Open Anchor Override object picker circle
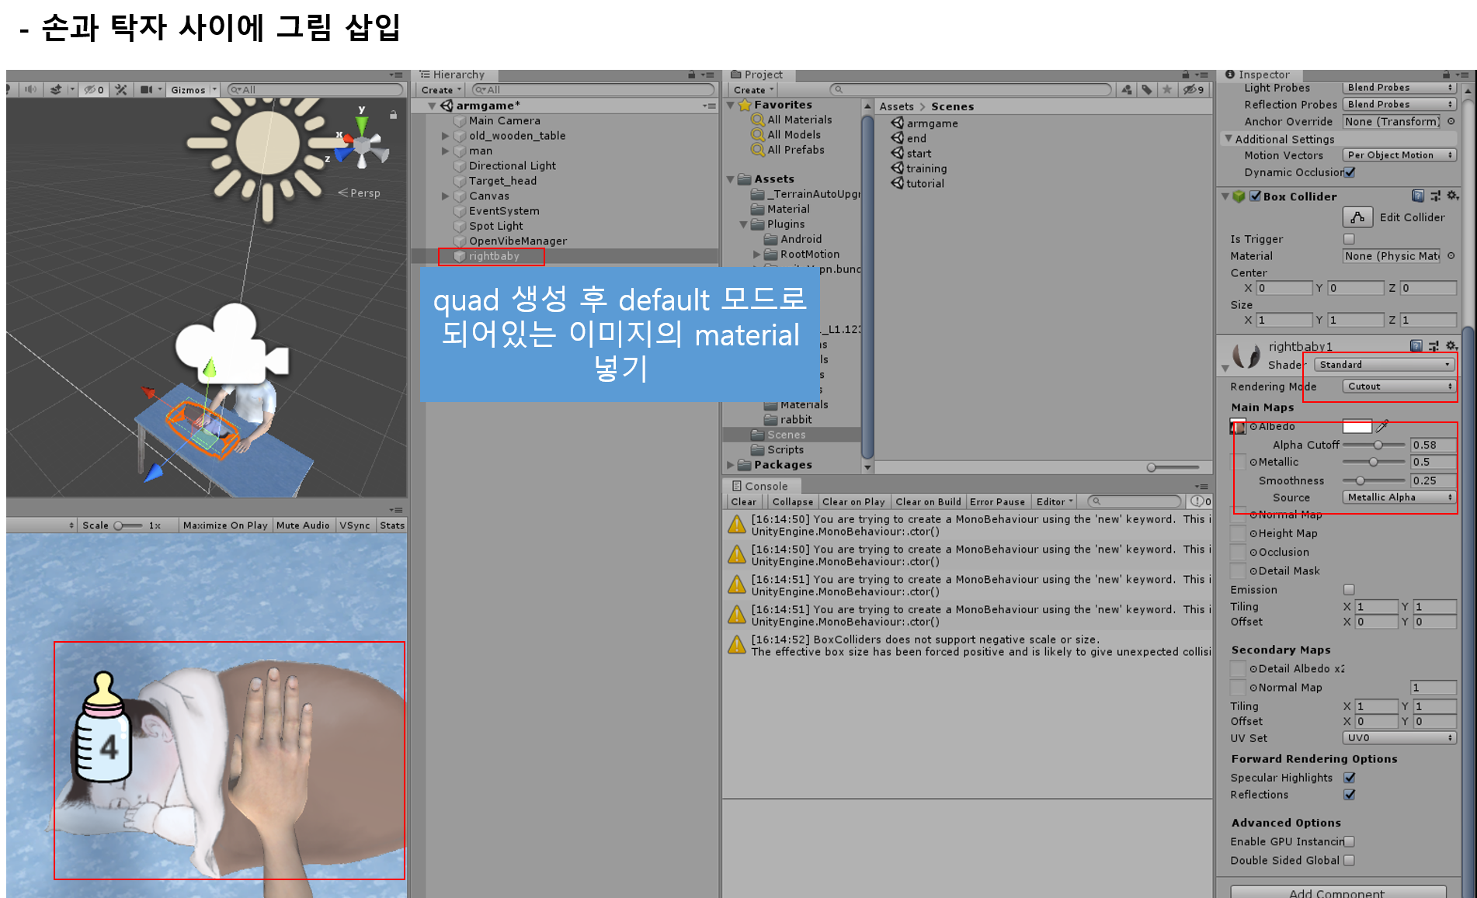The image size is (1477, 898). coord(1451,121)
